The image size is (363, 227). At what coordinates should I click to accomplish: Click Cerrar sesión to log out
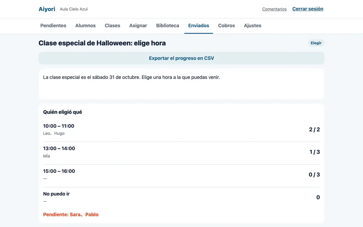click(x=308, y=9)
